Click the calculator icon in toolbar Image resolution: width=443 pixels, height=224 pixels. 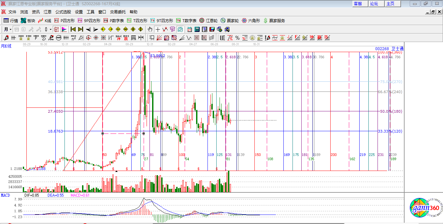[x=197, y=29]
